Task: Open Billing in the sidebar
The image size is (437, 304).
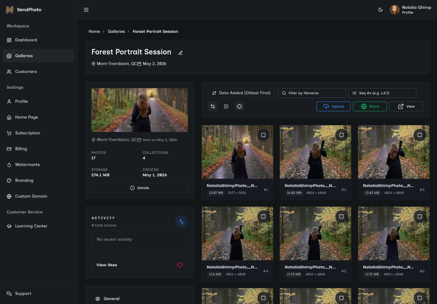Action: [x=39, y=149]
